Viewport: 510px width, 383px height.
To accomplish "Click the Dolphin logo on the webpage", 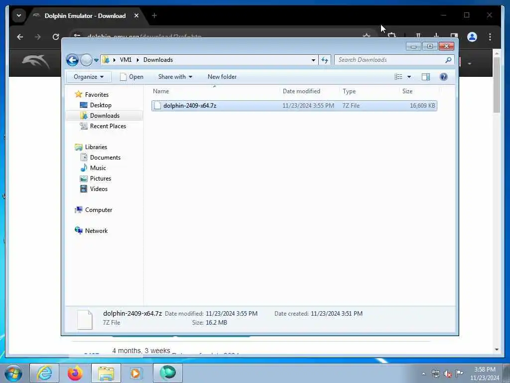I will tap(36, 61).
